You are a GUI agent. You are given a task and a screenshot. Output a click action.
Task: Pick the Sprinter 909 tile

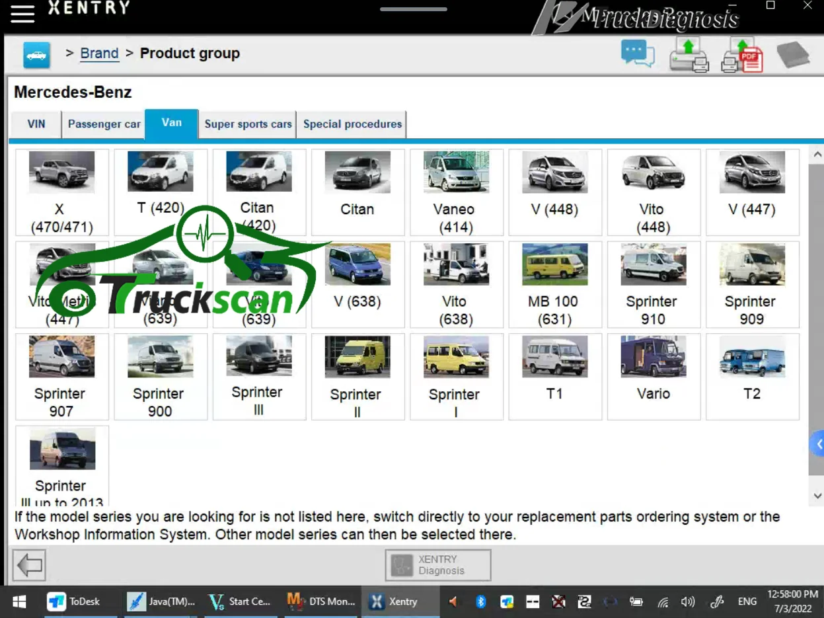click(x=752, y=284)
